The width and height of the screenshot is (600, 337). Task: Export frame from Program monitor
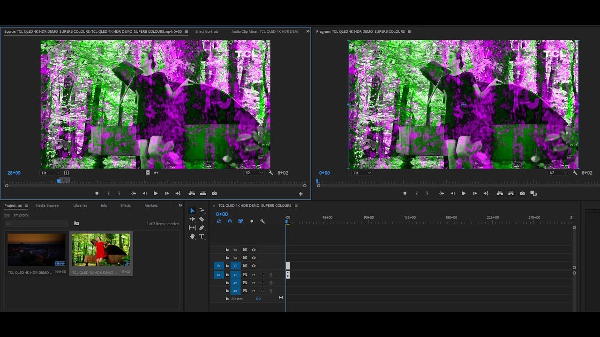[x=522, y=193]
